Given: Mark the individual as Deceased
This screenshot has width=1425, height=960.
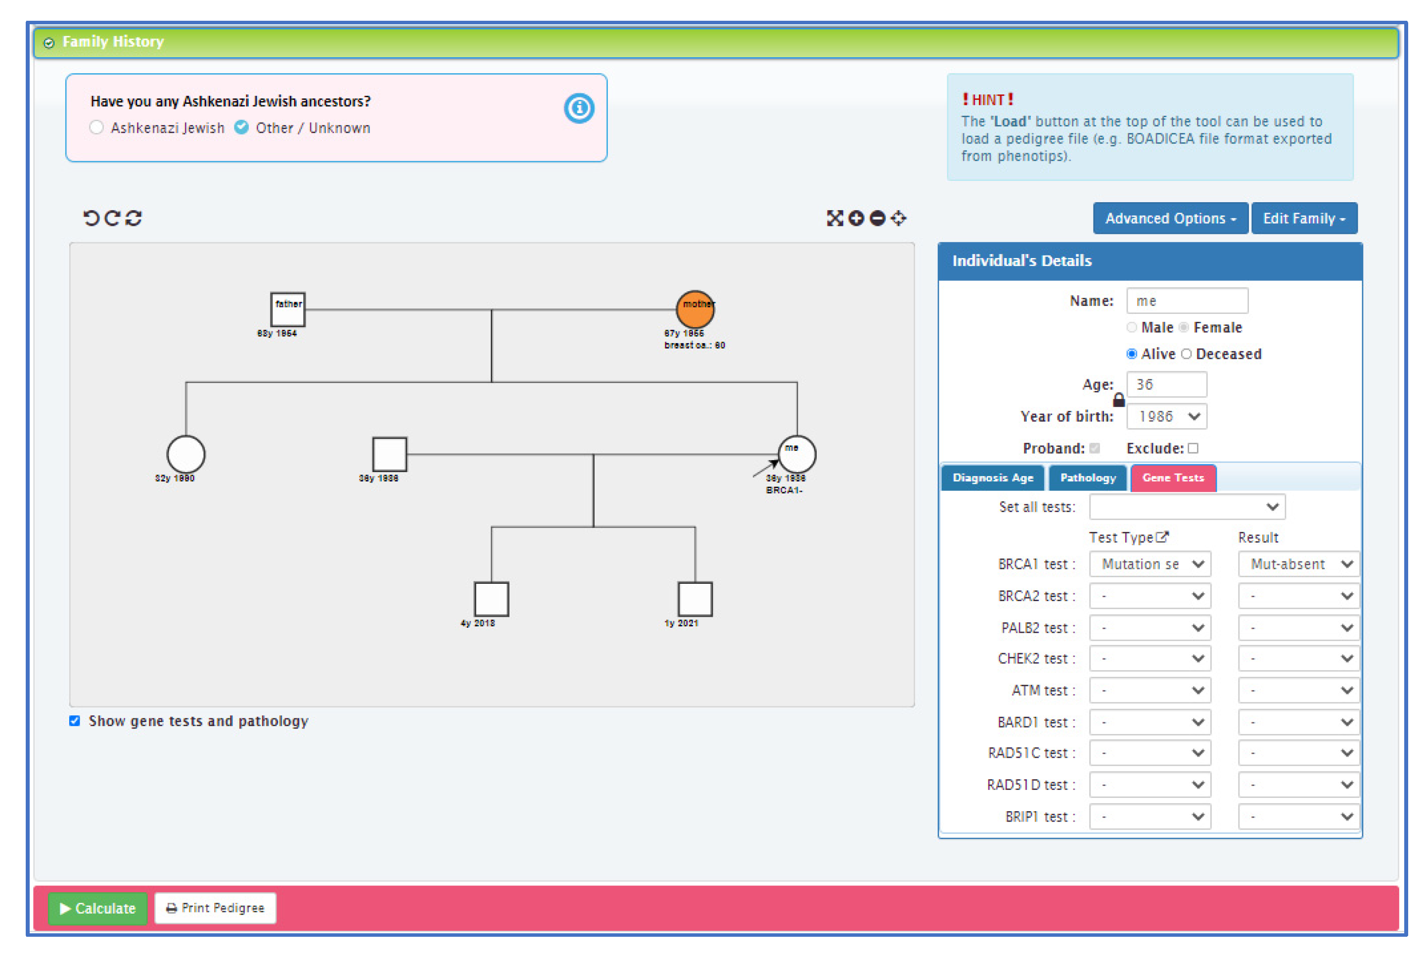Looking at the screenshot, I should point(1186,354).
